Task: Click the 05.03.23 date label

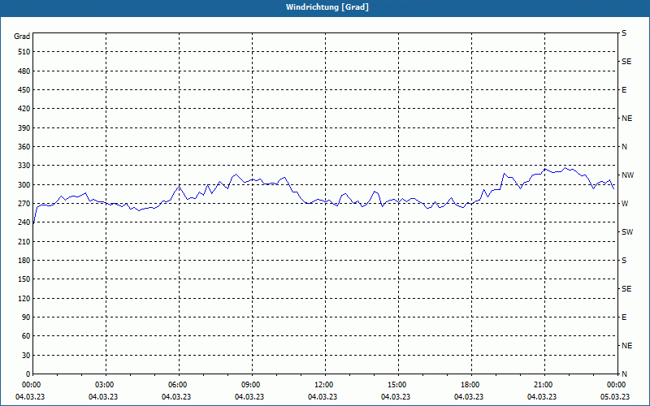Action: 615,397
